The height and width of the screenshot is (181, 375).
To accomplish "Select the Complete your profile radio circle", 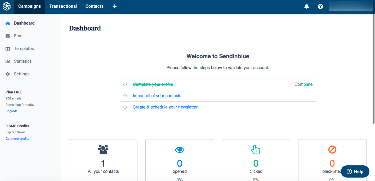I will [x=125, y=84].
